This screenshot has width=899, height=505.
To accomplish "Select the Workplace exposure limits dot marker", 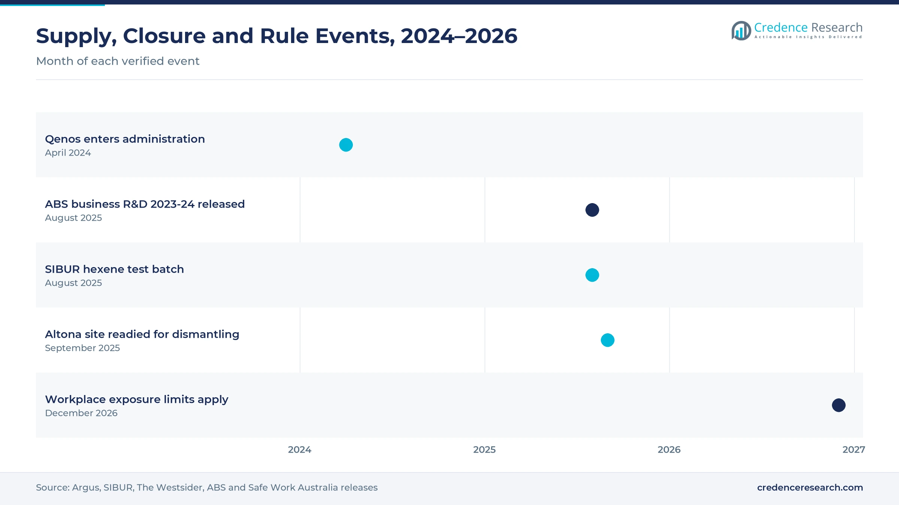I will [x=839, y=405].
